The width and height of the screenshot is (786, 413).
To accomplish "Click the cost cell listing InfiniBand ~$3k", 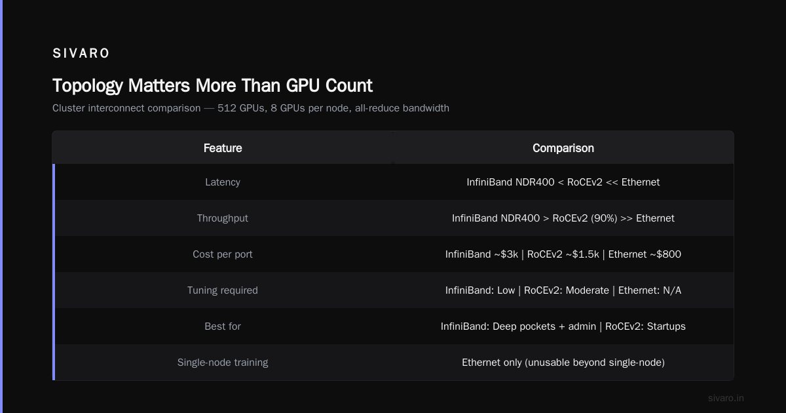I will (x=563, y=254).
